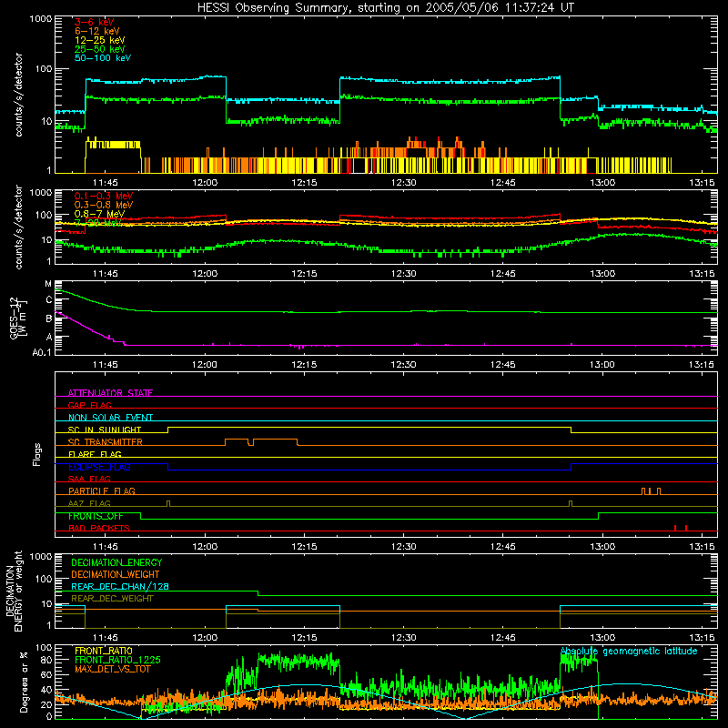728x728 pixels.
Task: Click the 'ECLIPSE_FLAG' label
Action: (99, 467)
